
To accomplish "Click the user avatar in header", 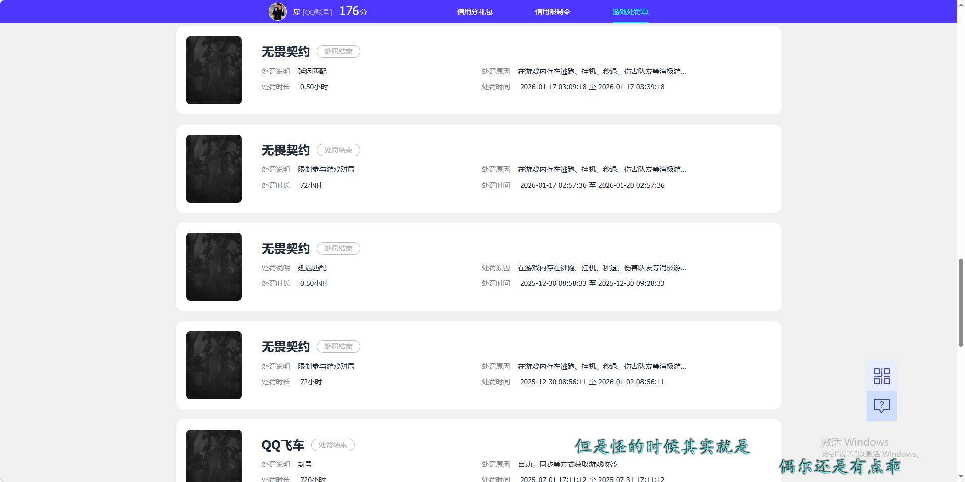I will click(278, 12).
